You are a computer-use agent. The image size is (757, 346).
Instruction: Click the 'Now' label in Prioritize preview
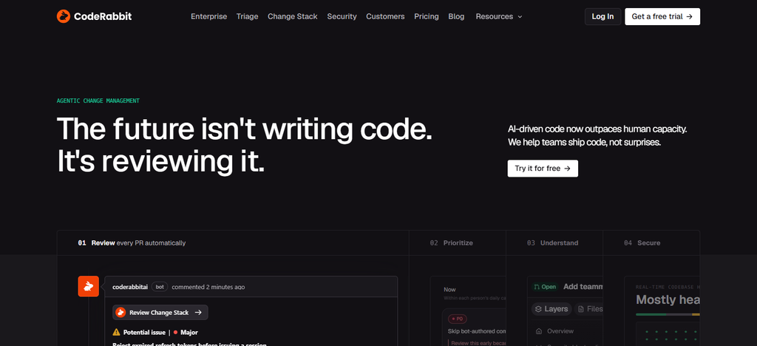449,290
